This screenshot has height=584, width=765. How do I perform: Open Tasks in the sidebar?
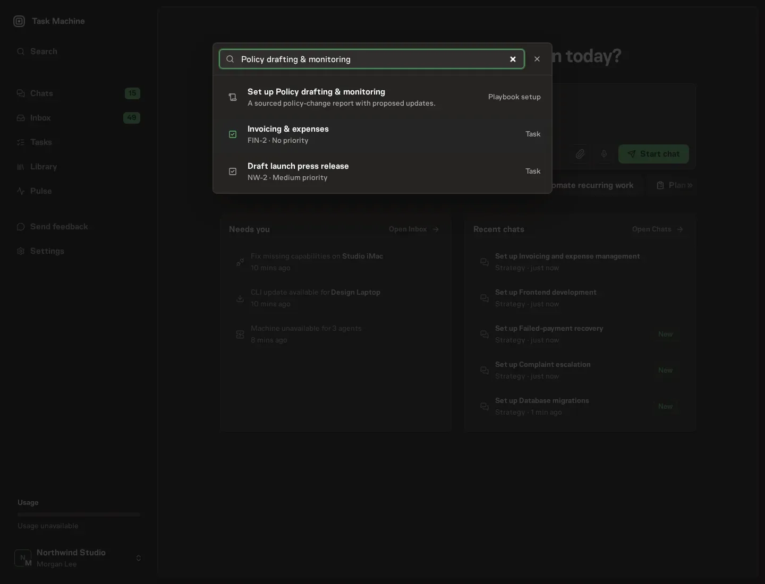pos(79,142)
